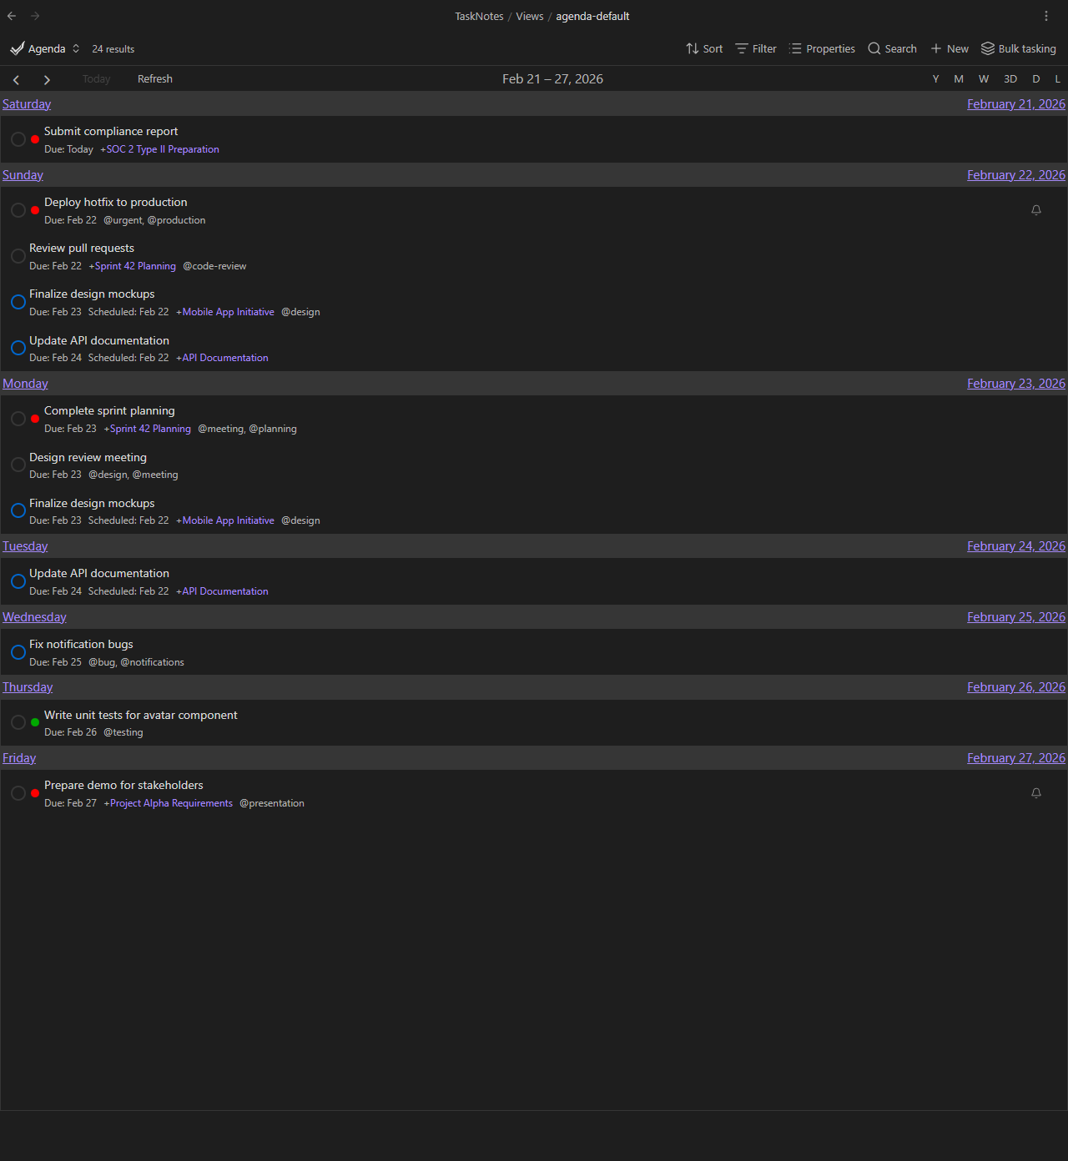Click the red priority dot on Complete sprint planning

pos(34,419)
